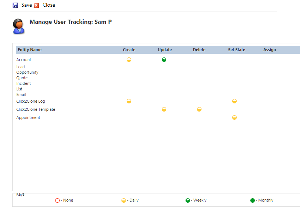This screenshot has height=219, width=300.
Task: Click the red Close X icon
Action: point(36,5)
